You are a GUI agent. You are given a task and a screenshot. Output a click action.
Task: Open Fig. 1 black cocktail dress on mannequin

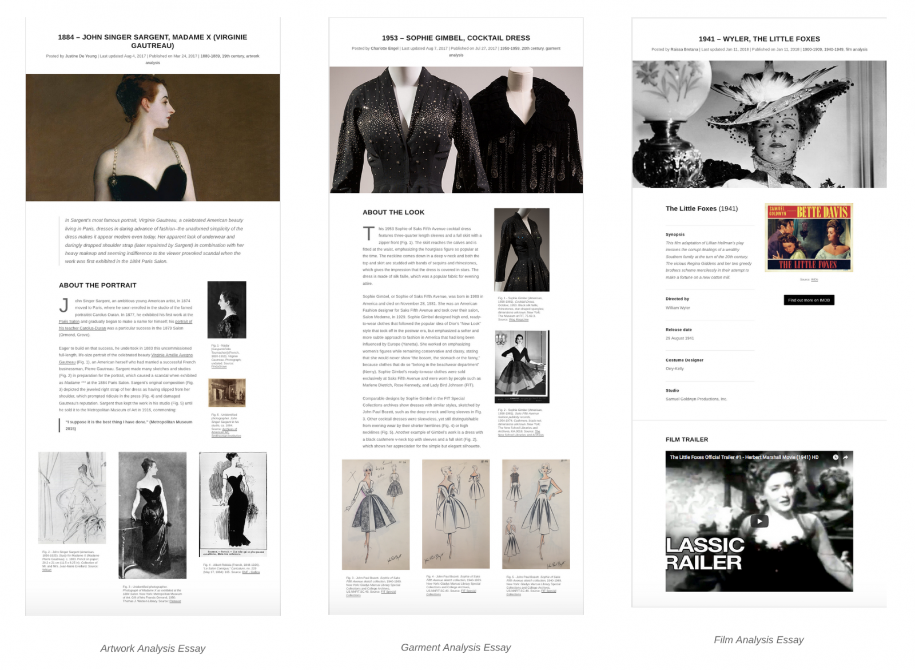click(522, 250)
